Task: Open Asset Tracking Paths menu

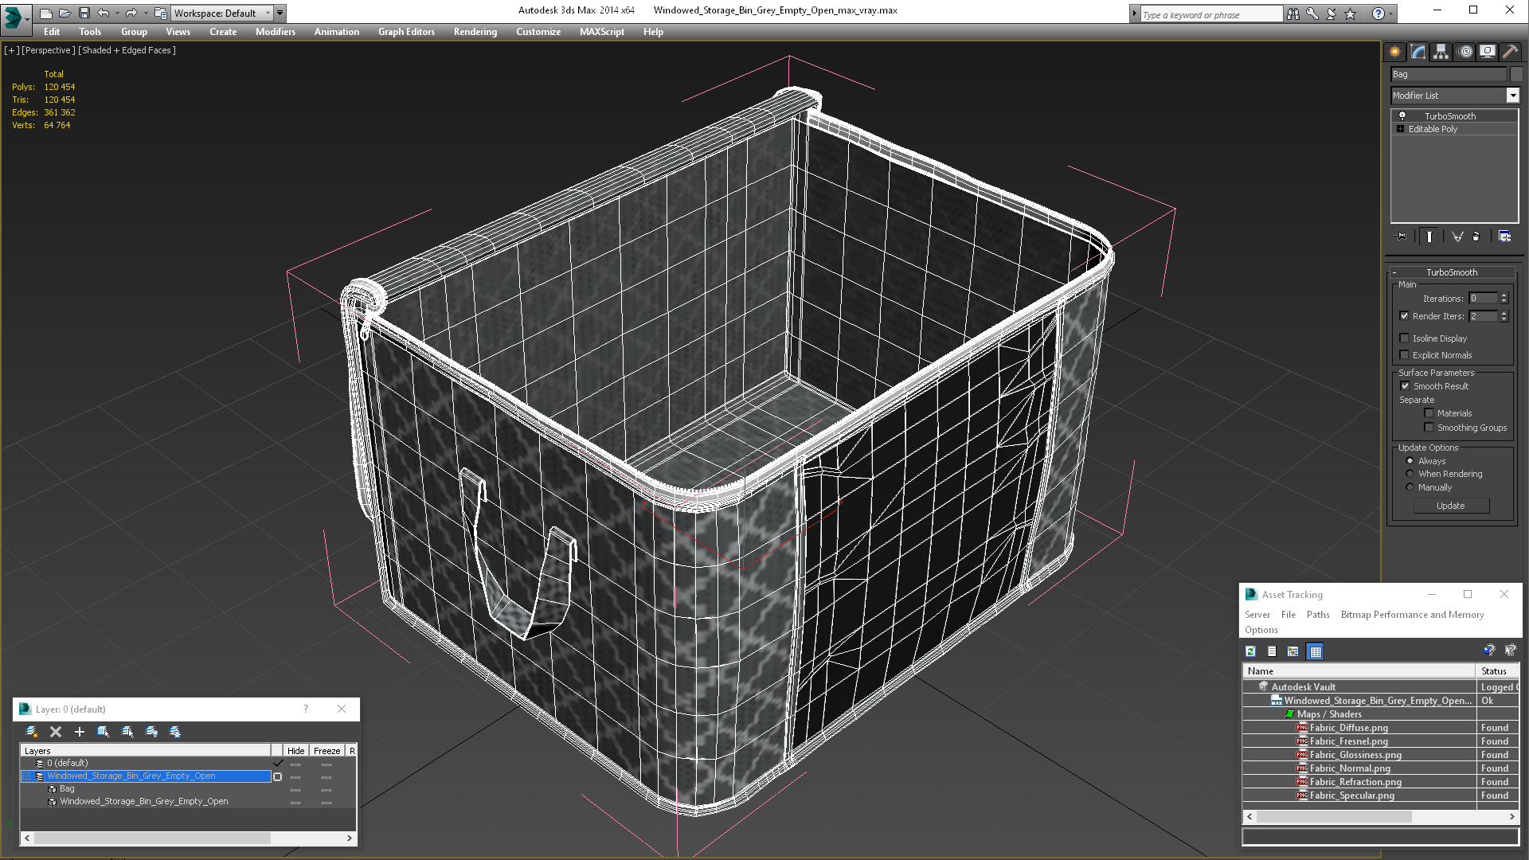Action: (x=1318, y=615)
